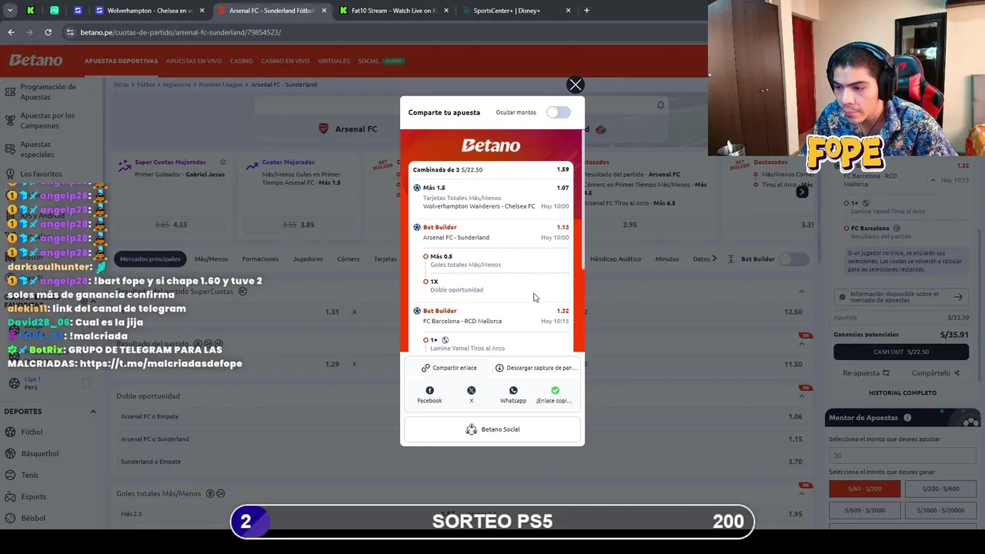Image resolution: width=985 pixels, height=554 pixels.
Task: Close the Wolverhampton - Chelsea browser tab
Action: click(202, 11)
